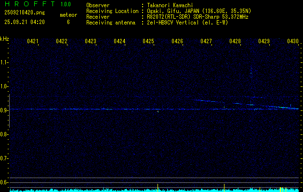Select the Ogaki, Gifu, JAPAN location text
The height and width of the screenshot is (192, 303).
[199, 11]
